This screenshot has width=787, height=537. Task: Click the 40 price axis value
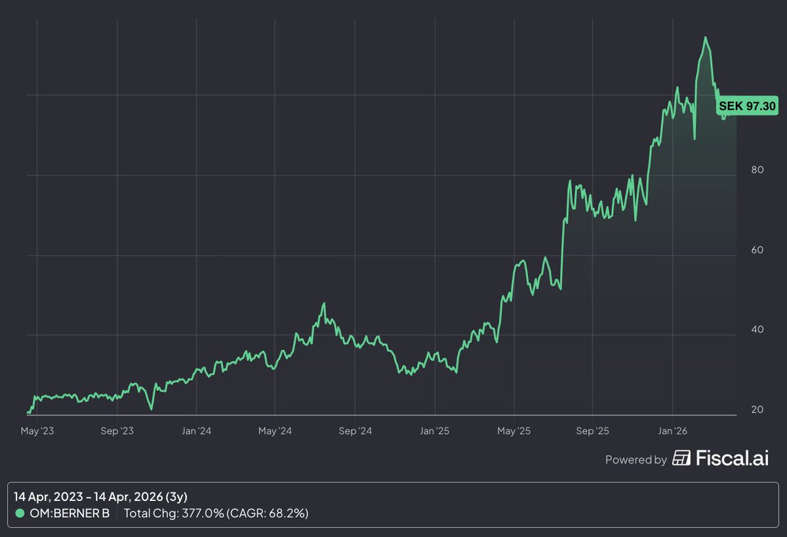[758, 330]
